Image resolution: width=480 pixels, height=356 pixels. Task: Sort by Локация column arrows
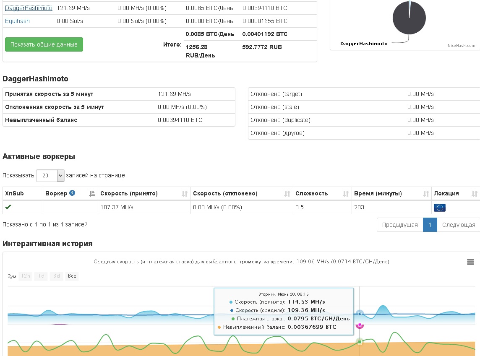(x=475, y=194)
